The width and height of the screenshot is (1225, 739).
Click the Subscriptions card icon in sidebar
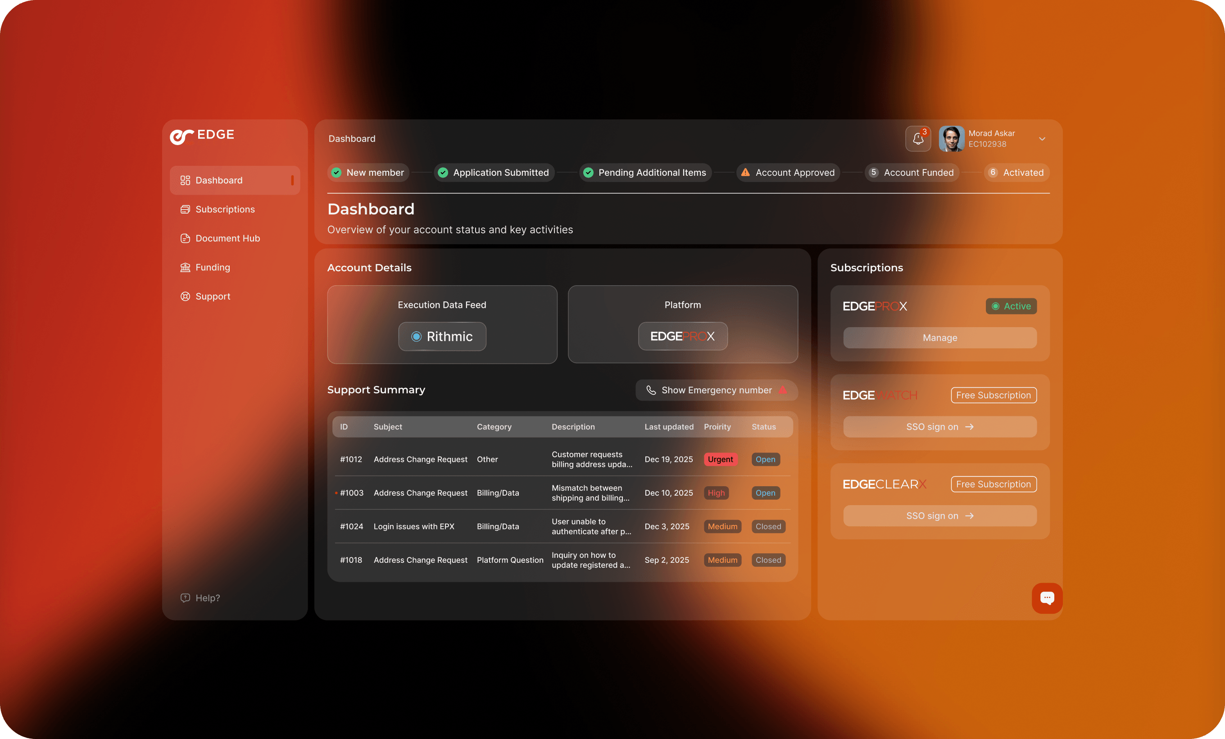pyautogui.click(x=186, y=210)
